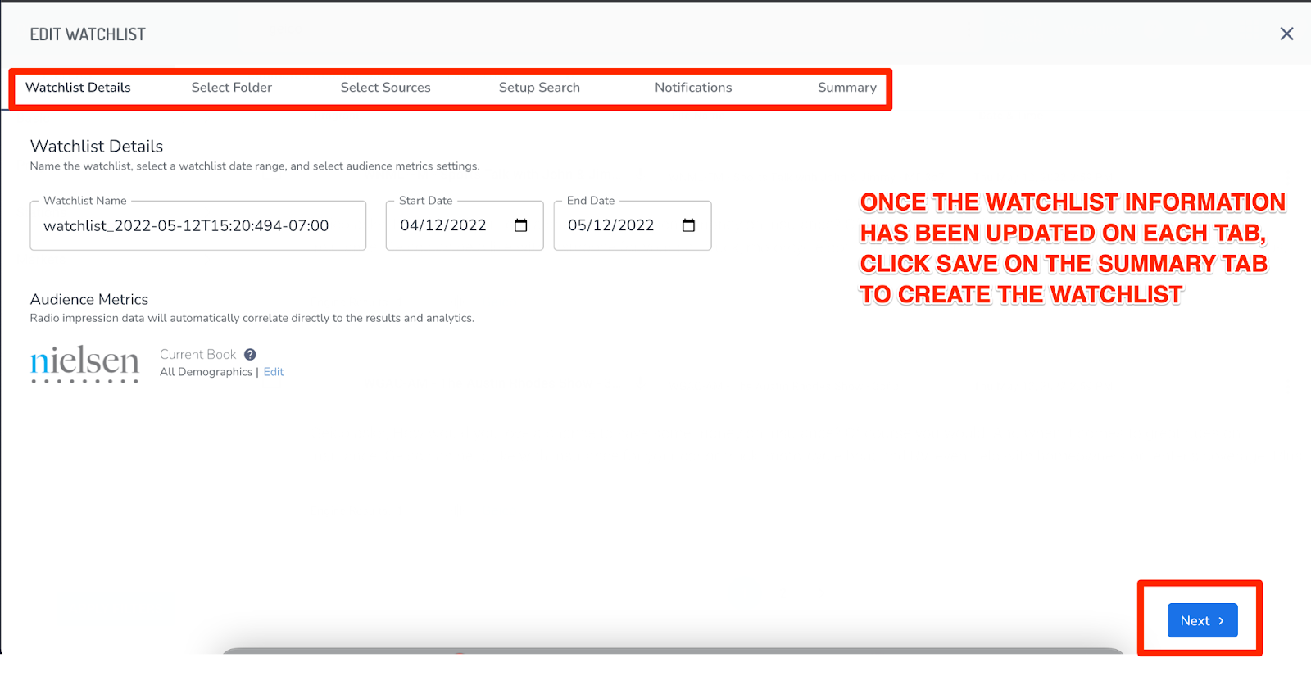1311x676 pixels.
Task: Open the End Date calendar picker icon
Action: coord(688,225)
